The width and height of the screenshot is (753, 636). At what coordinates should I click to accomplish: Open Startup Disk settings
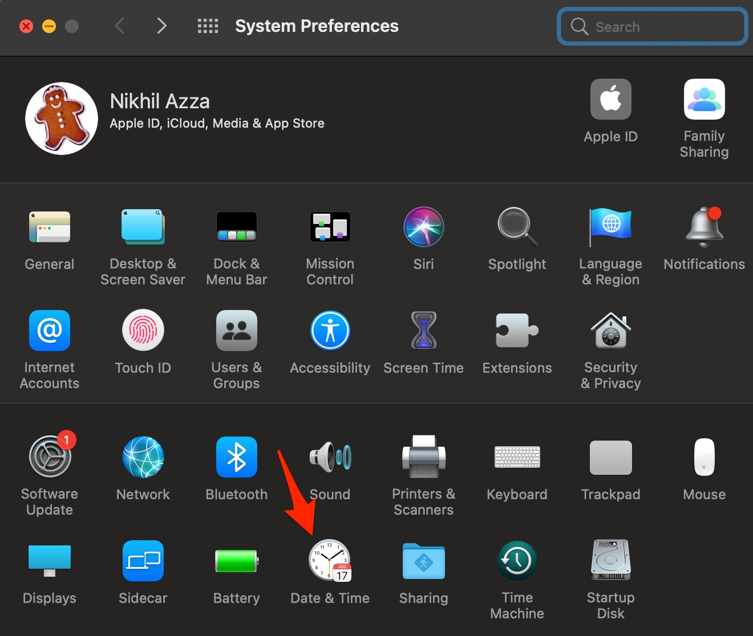[x=610, y=561]
